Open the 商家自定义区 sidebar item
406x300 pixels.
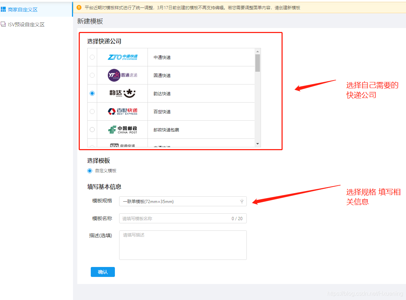point(36,10)
